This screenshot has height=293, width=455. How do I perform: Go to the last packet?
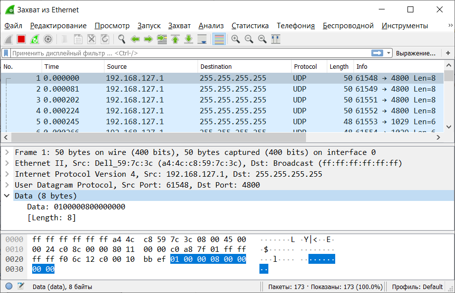click(189, 39)
